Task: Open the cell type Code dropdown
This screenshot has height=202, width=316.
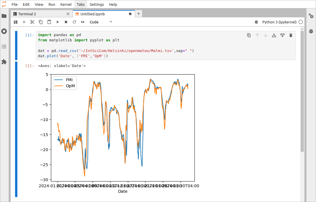Action: [x=101, y=22]
